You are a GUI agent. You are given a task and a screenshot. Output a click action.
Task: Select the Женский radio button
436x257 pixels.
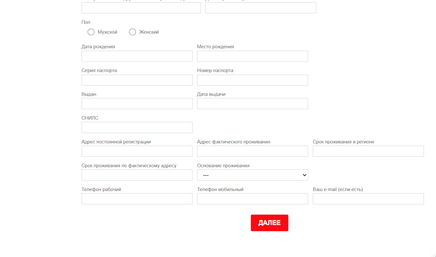coord(132,32)
